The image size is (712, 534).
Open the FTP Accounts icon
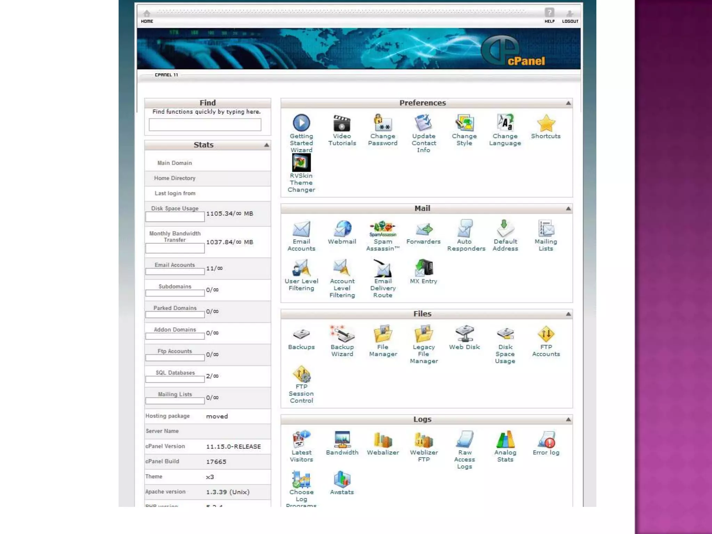pyautogui.click(x=546, y=334)
